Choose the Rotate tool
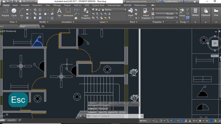Image resolution: width=221 pixels, height=124 pixels. click(x=40, y=10)
